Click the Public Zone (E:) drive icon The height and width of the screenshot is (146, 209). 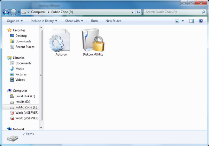pos(12,108)
